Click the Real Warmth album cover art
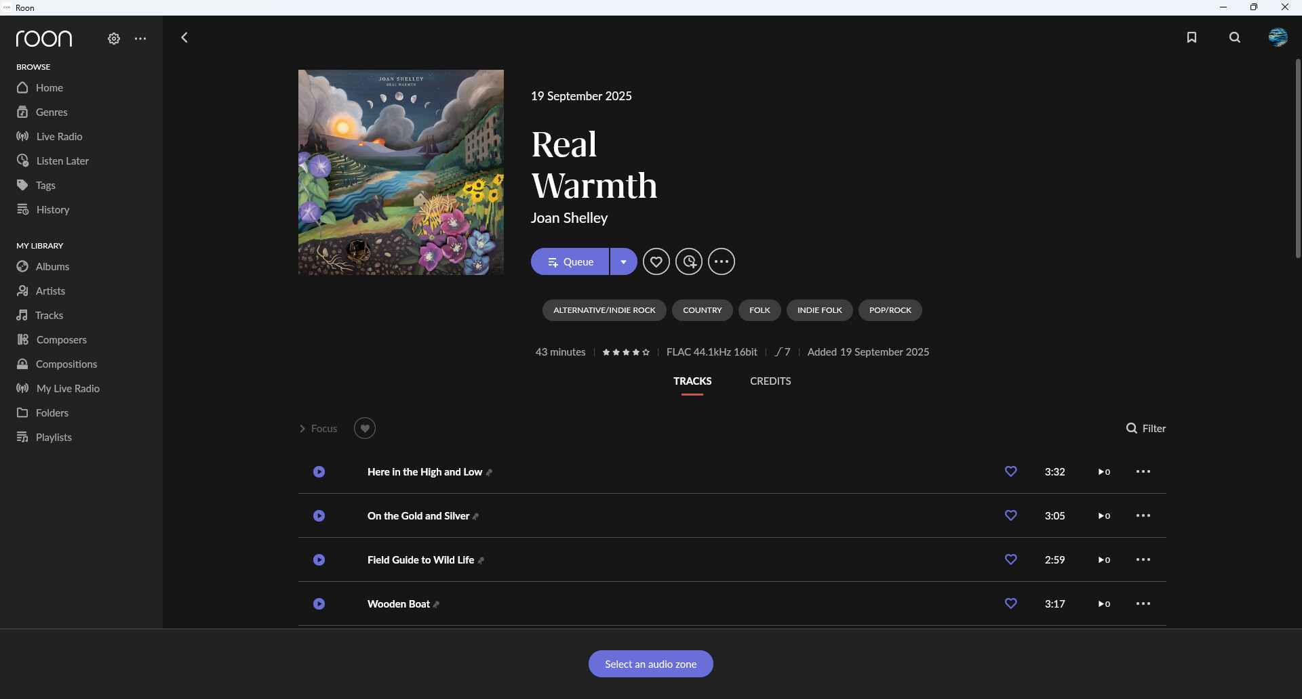This screenshot has width=1302, height=699. (x=401, y=172)
